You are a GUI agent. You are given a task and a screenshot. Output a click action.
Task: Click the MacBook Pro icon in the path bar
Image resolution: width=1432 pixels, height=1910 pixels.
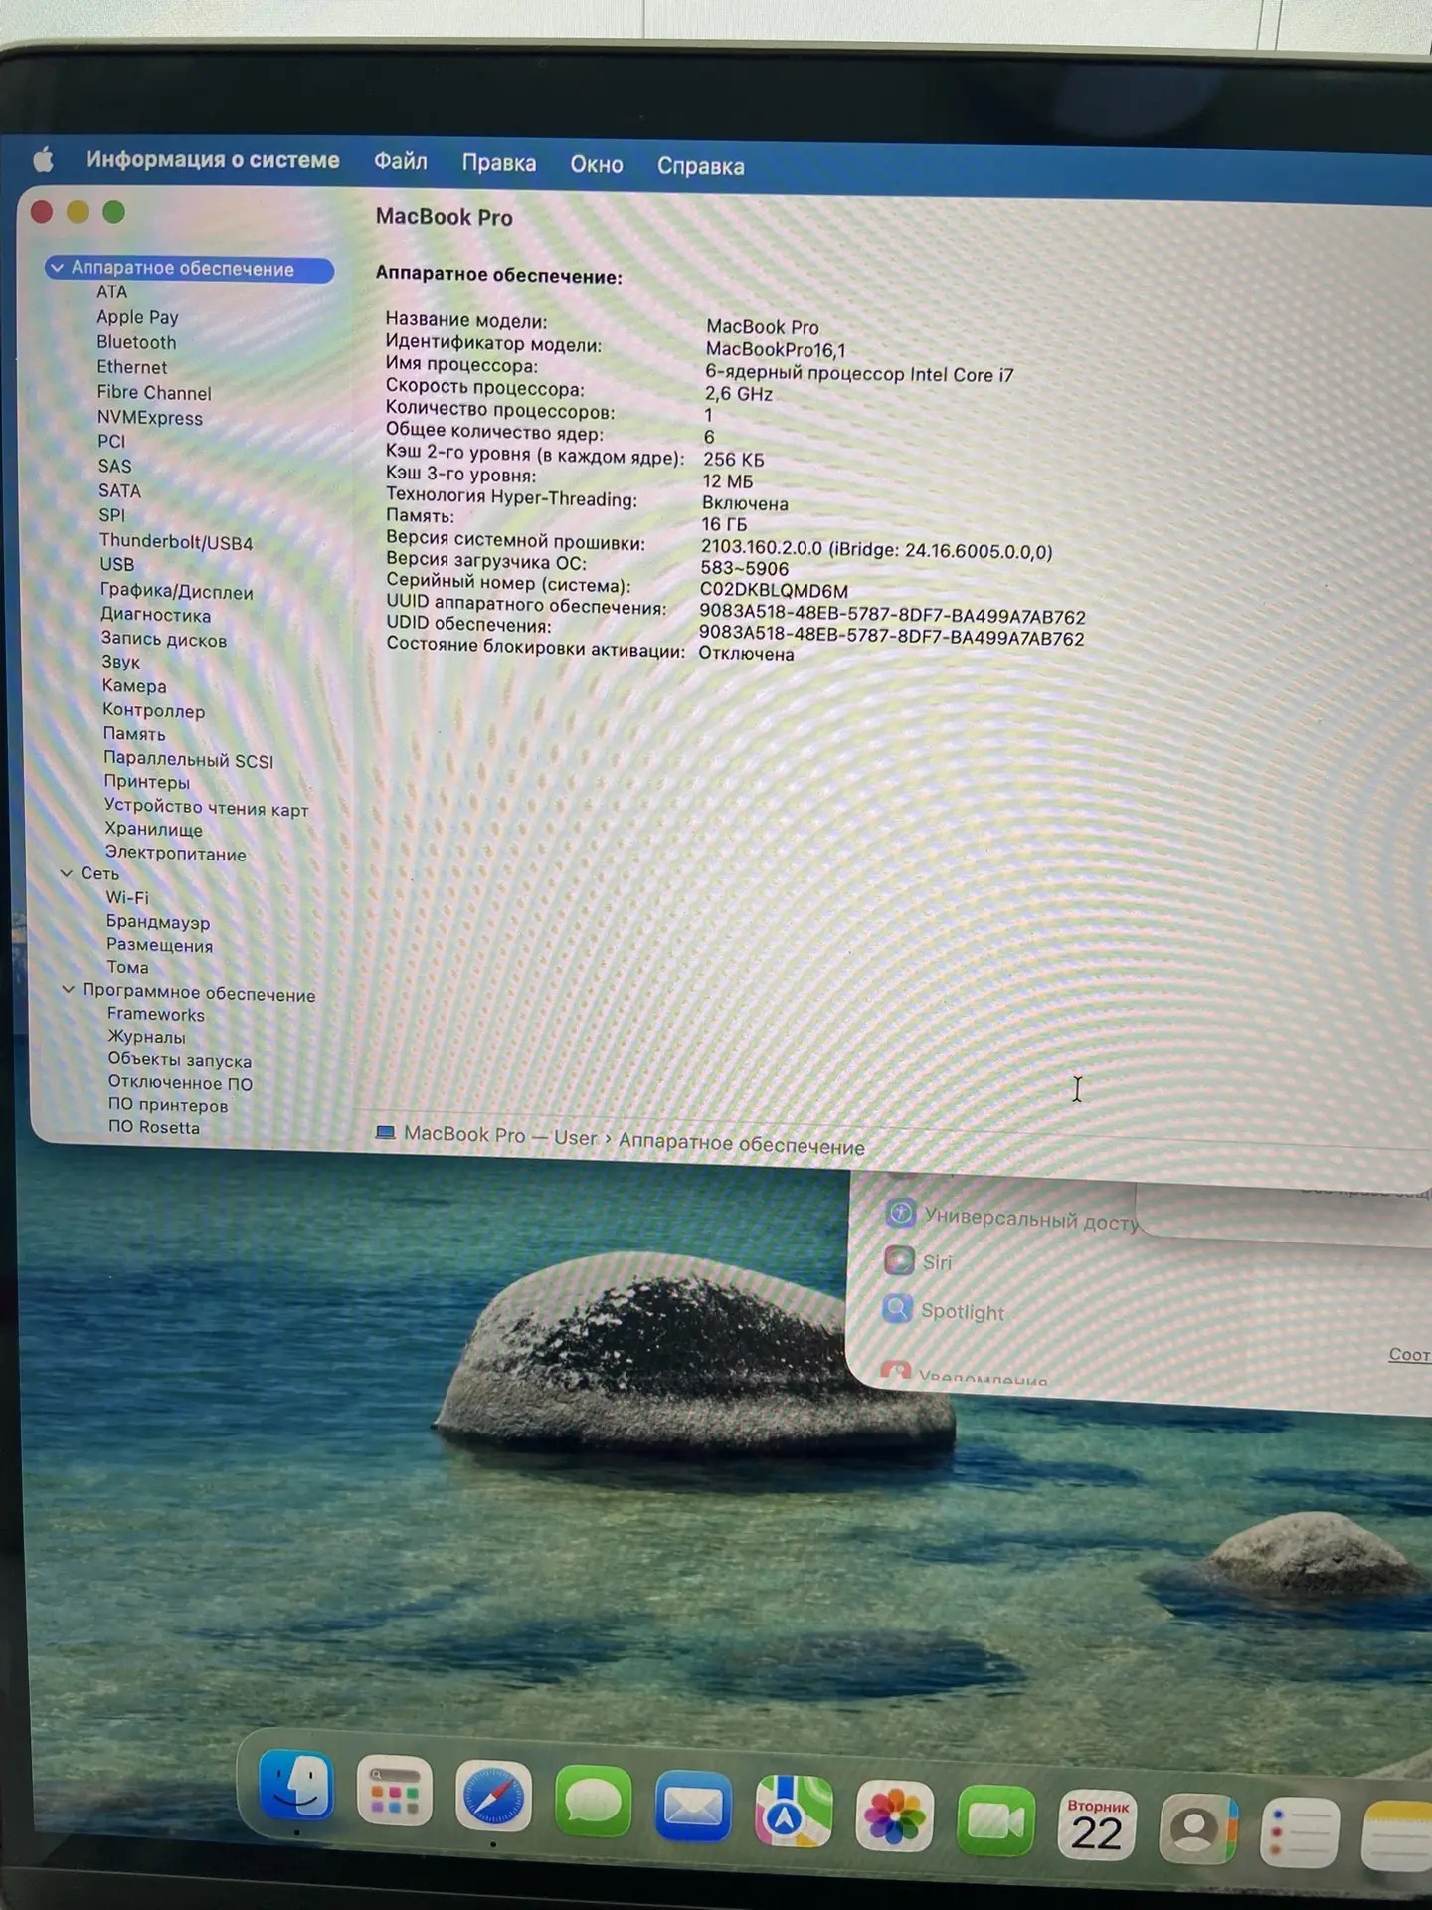386,1132
